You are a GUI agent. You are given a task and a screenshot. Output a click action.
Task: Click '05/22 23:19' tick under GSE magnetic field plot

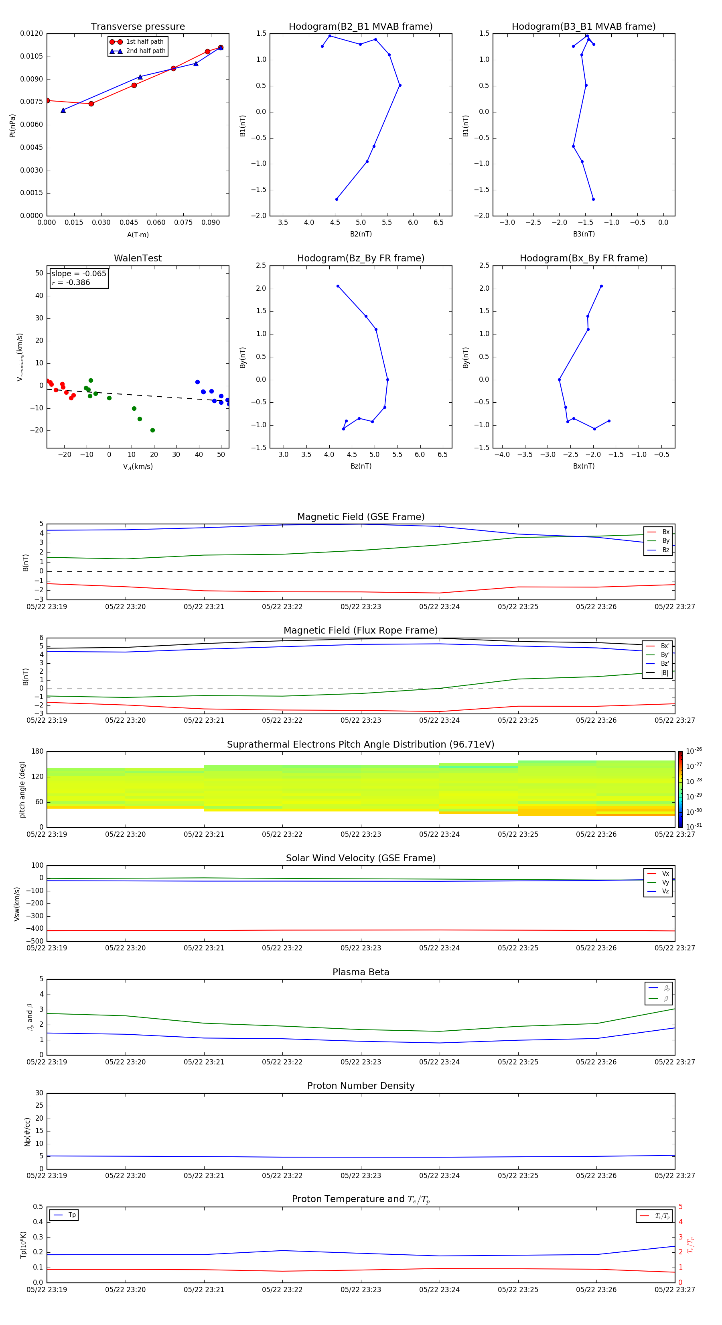tap(47, 607)
